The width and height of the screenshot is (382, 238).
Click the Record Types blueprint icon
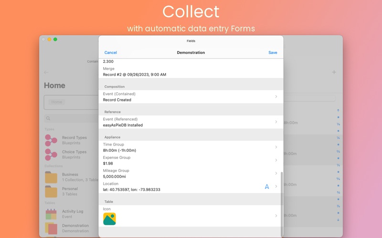click(x=51, y=140)
